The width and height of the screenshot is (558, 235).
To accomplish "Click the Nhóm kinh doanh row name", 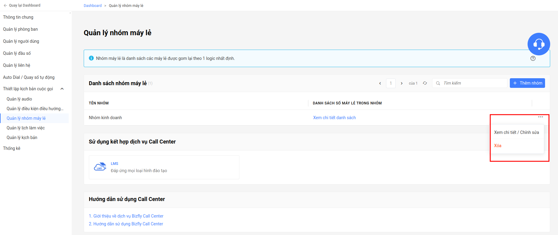I will [105, 118].
